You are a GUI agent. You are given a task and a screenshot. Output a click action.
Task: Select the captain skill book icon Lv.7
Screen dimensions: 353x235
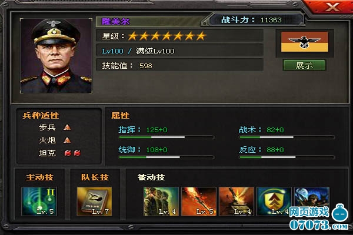click(94, 202)
